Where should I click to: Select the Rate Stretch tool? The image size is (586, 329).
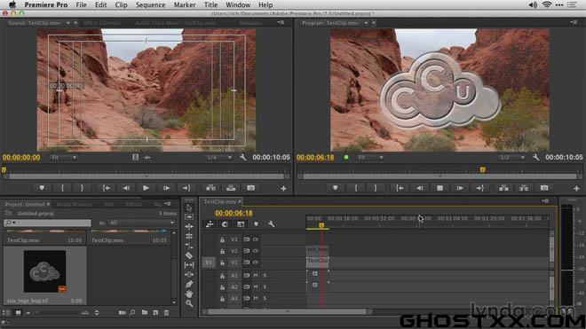coord(189,246)
